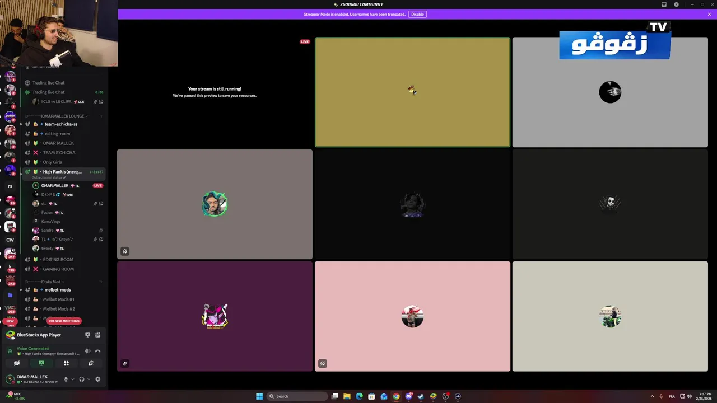Open soundboard icon in voice panel
The height and width of the screenshot is (403, 717).
click(91, 363)
